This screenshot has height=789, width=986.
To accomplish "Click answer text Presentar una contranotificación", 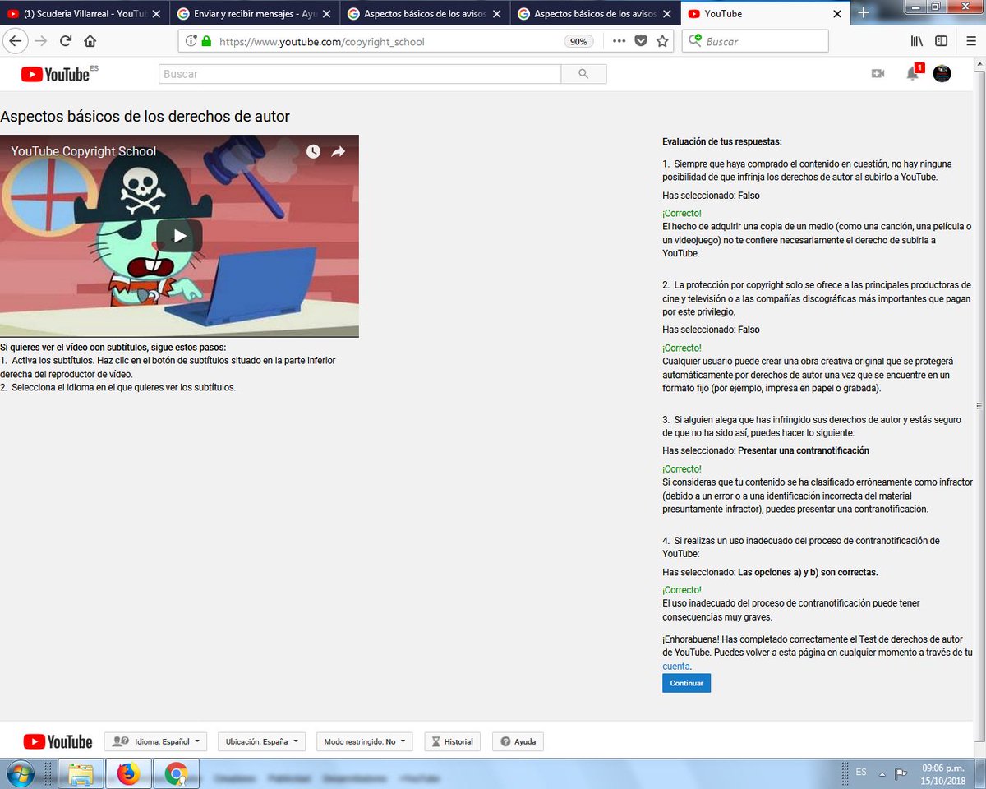I will (804, 450).
